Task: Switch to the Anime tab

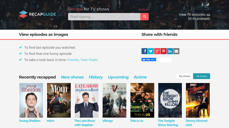Action: point(140,77)
